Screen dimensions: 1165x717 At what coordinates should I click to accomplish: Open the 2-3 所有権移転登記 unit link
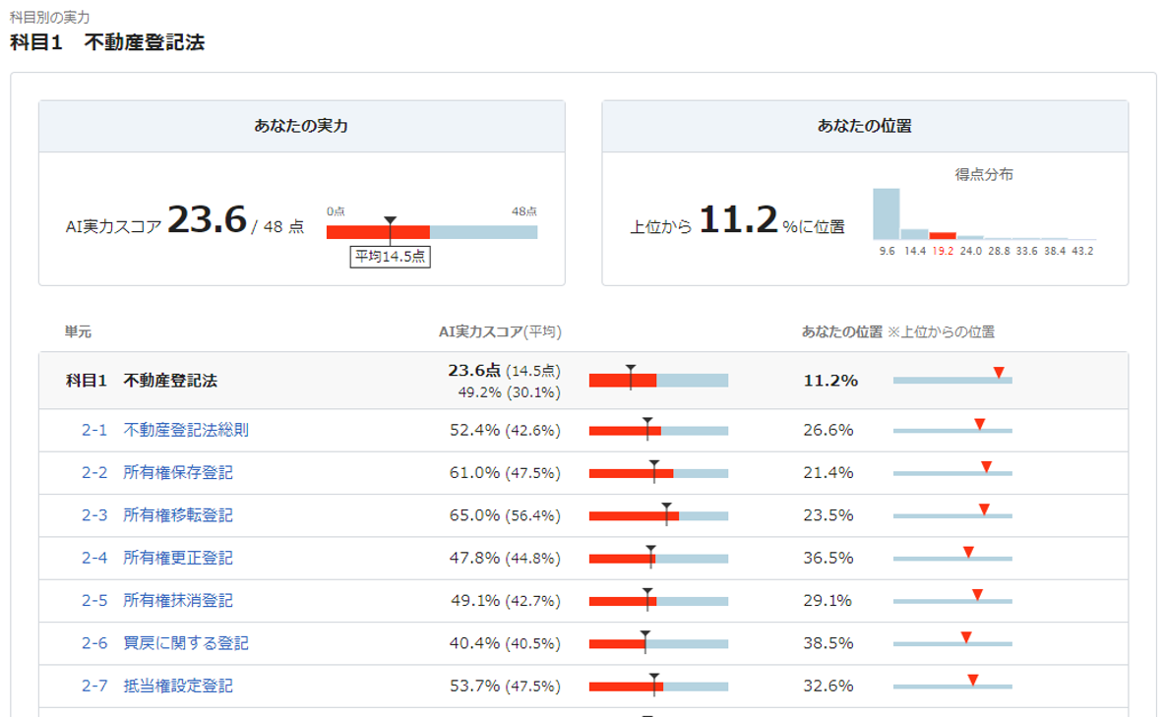click(156, 515)
